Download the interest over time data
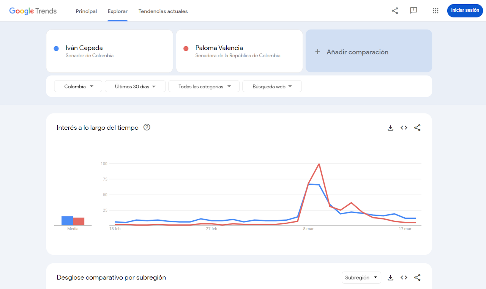 pyautogui.click(x=390, y=127)
